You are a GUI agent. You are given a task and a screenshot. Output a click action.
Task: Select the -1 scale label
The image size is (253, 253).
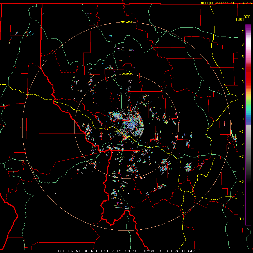point(241,132)
